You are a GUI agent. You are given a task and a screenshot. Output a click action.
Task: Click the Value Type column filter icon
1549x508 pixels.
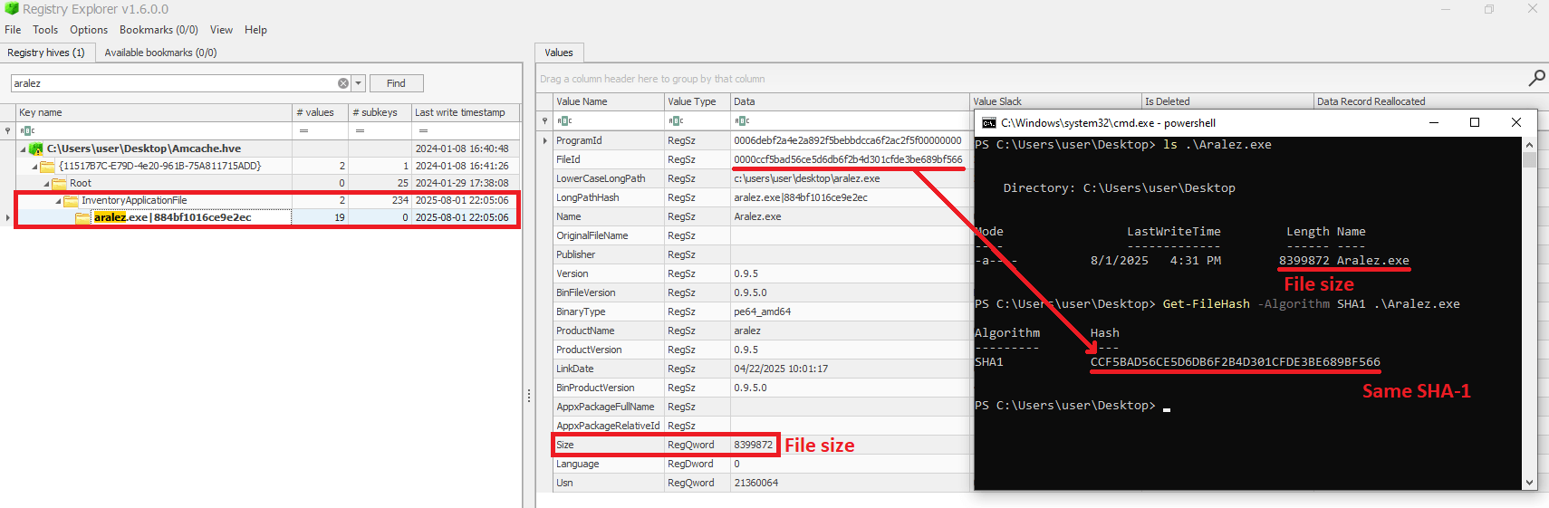(676, 120)
